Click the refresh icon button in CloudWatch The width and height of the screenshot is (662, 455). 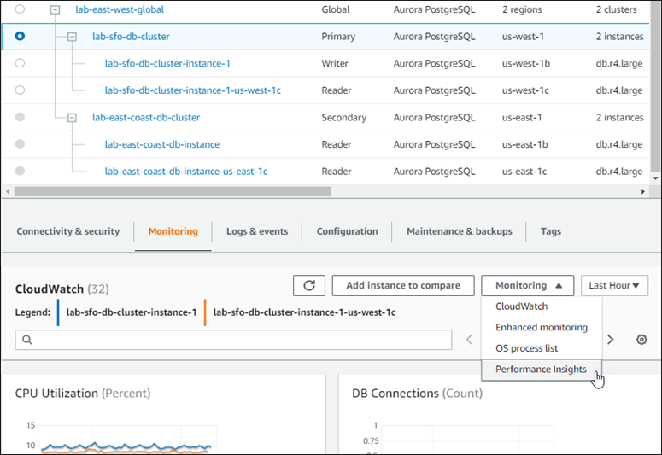[x=308, y=286]
